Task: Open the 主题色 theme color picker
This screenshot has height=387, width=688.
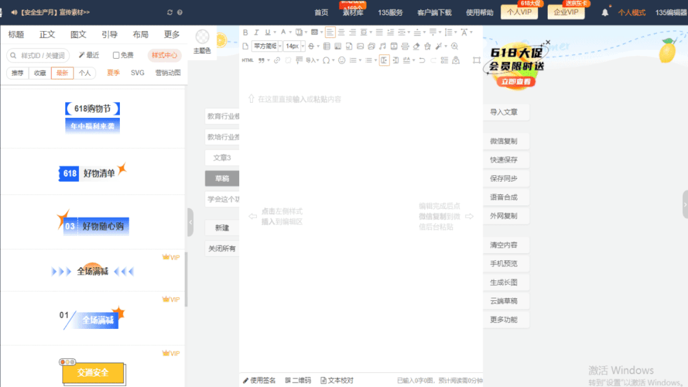Action: 202,41
